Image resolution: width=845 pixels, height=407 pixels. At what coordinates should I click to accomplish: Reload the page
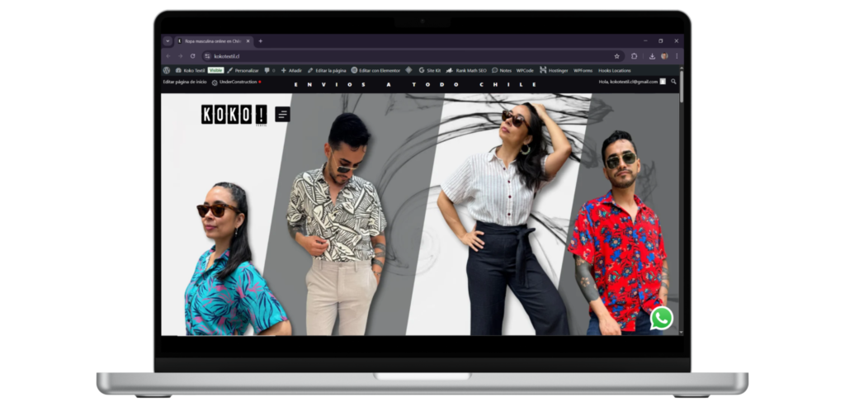[x=192, y=56]
